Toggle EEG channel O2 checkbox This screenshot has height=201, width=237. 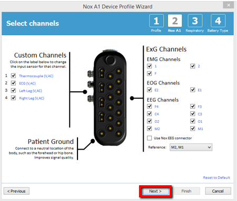[x=150, y=121]
